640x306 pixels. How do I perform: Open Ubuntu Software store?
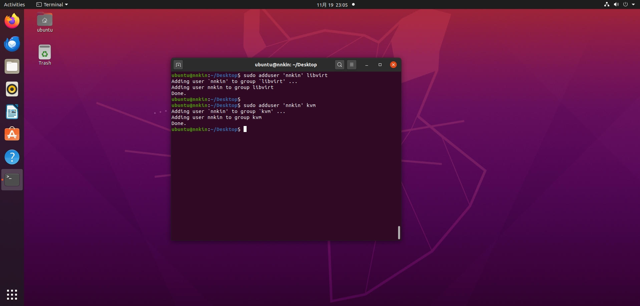click(x=12, y=134)
